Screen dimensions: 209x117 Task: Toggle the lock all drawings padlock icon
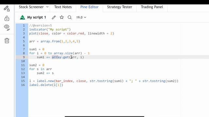pos(7,18)
